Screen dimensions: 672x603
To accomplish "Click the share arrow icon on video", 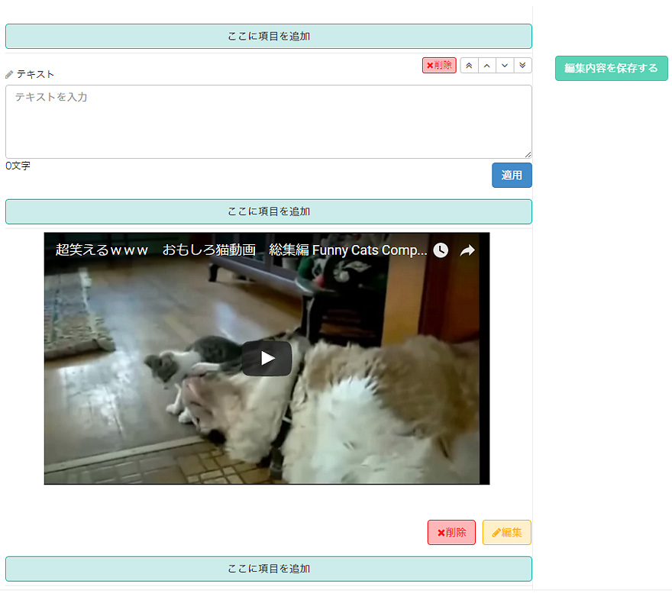I will point(467,250).
